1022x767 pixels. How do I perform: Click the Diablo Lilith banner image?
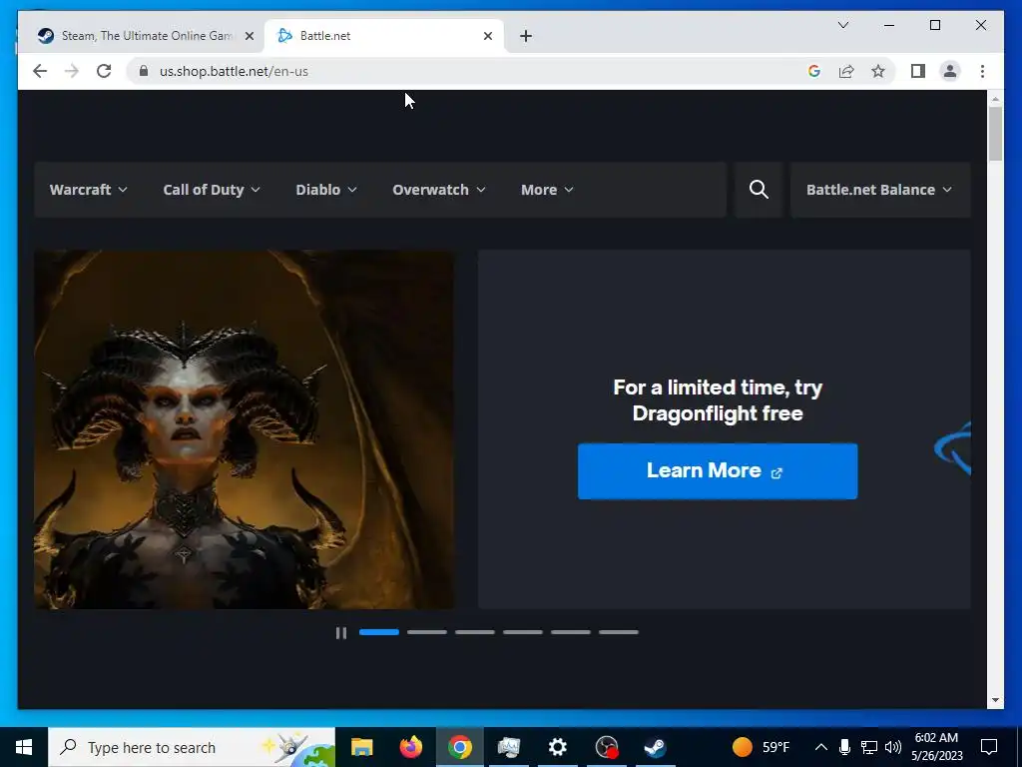pos(245,429)
